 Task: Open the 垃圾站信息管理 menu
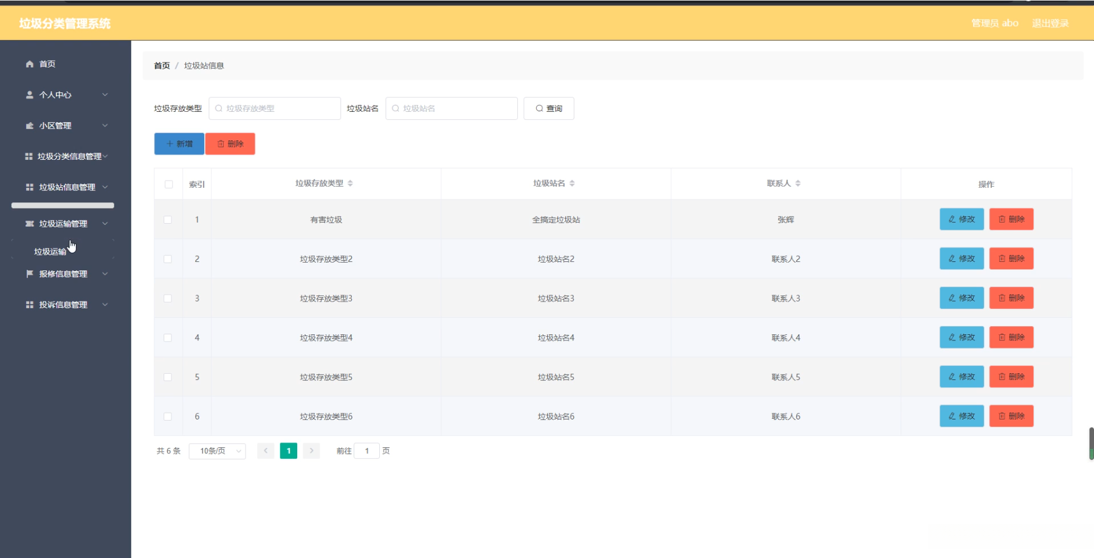tap(66, 187)
